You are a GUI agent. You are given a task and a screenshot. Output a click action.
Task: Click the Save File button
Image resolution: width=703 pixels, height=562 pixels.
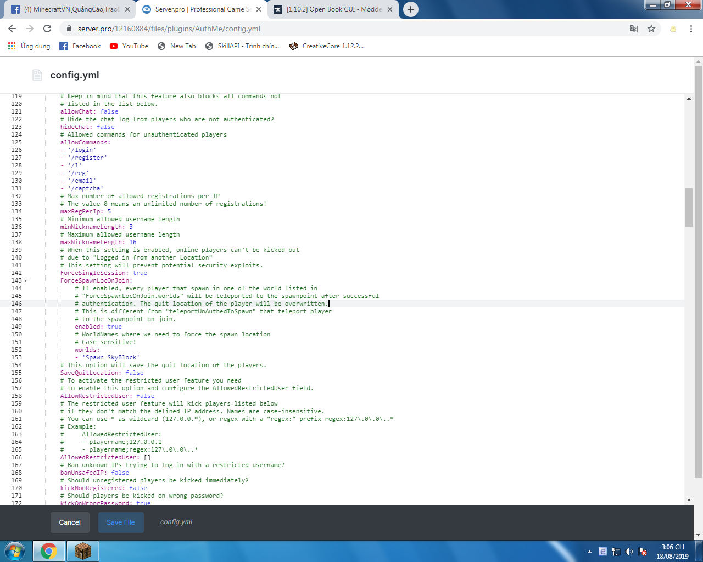point(121,522)
